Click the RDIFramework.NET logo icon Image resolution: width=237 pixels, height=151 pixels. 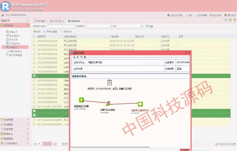5,6
